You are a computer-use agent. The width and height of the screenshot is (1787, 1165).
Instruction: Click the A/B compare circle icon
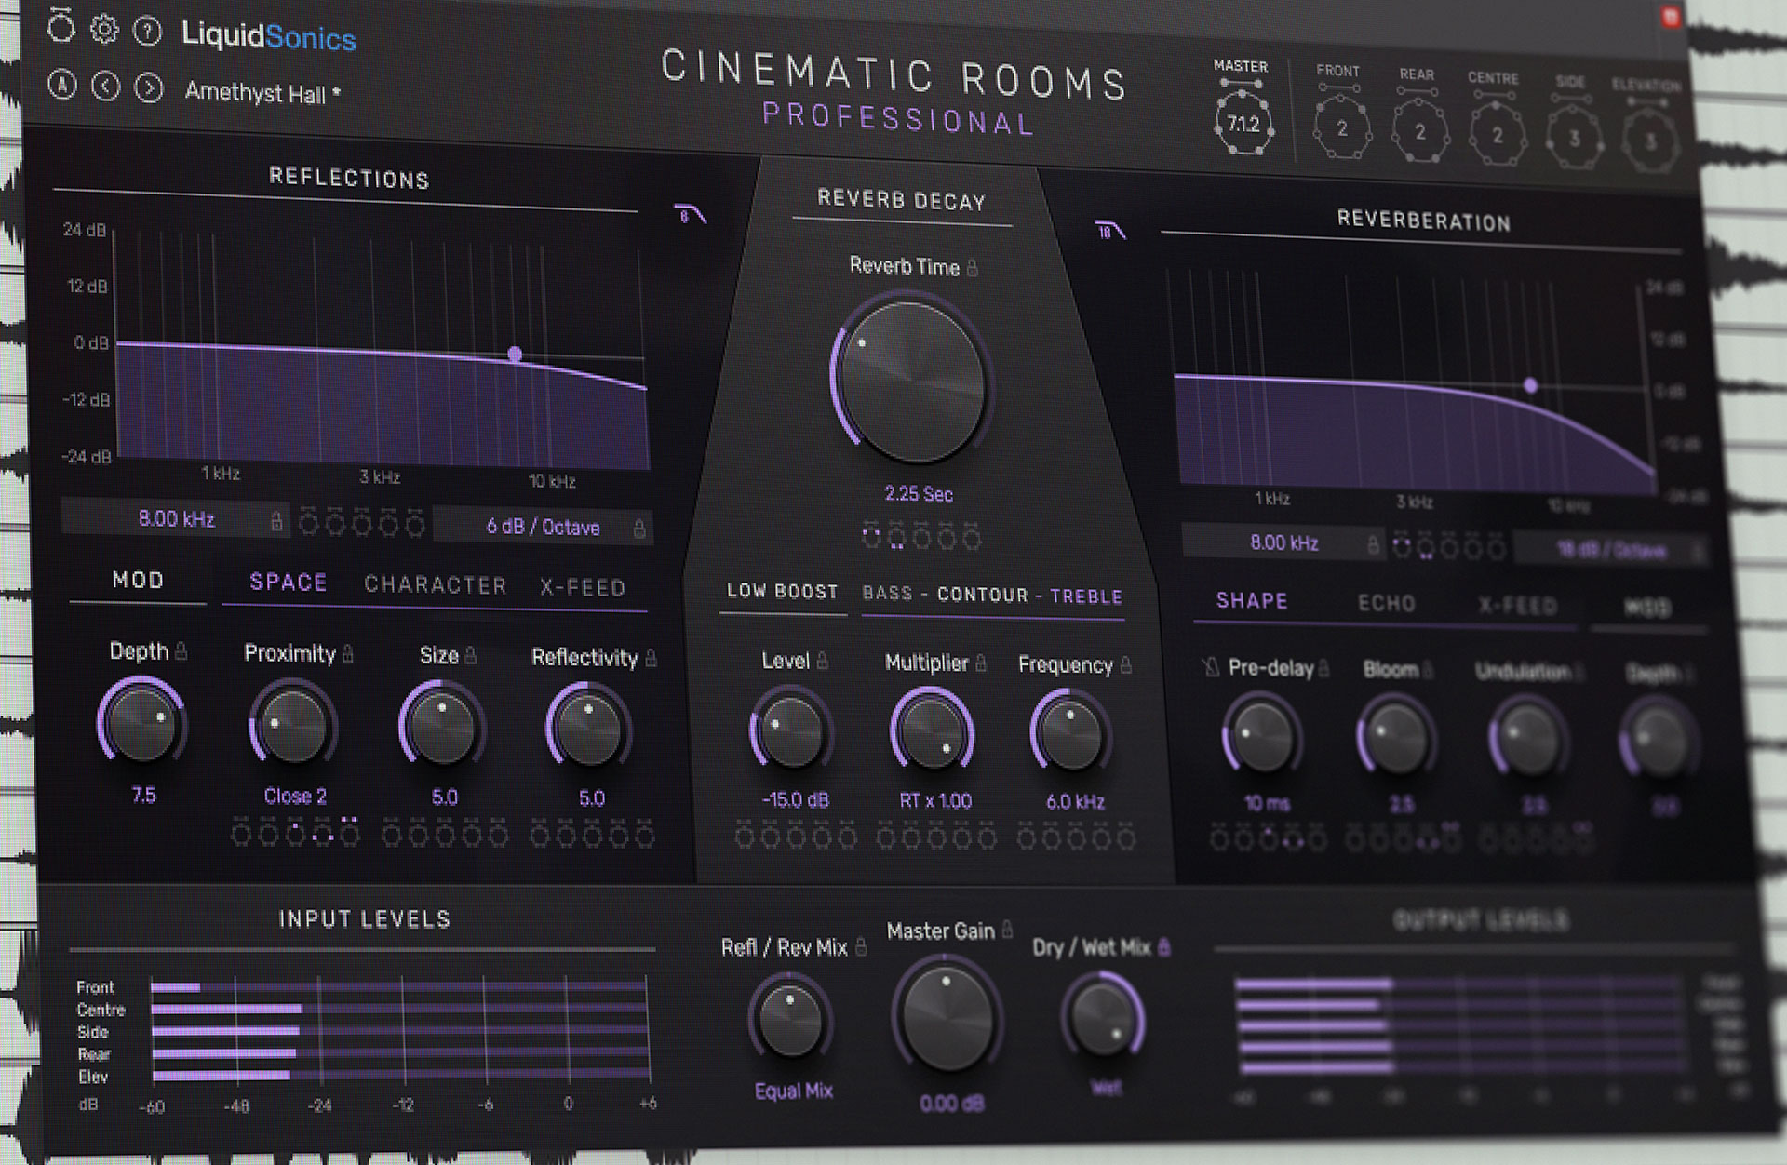[x=62, y=85]
